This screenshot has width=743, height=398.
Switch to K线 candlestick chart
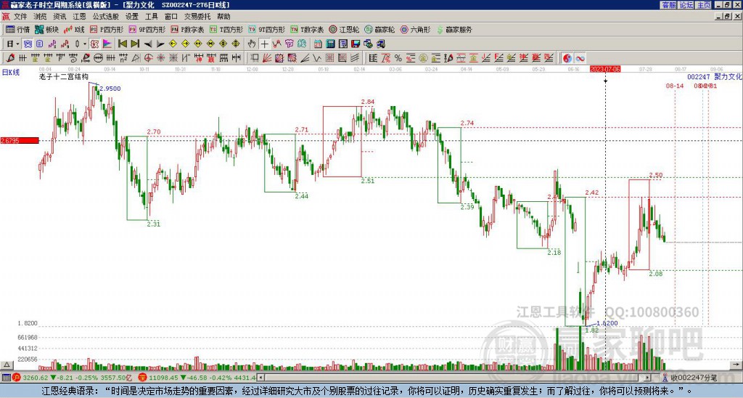pyautogui.click(x=74, y=29)
